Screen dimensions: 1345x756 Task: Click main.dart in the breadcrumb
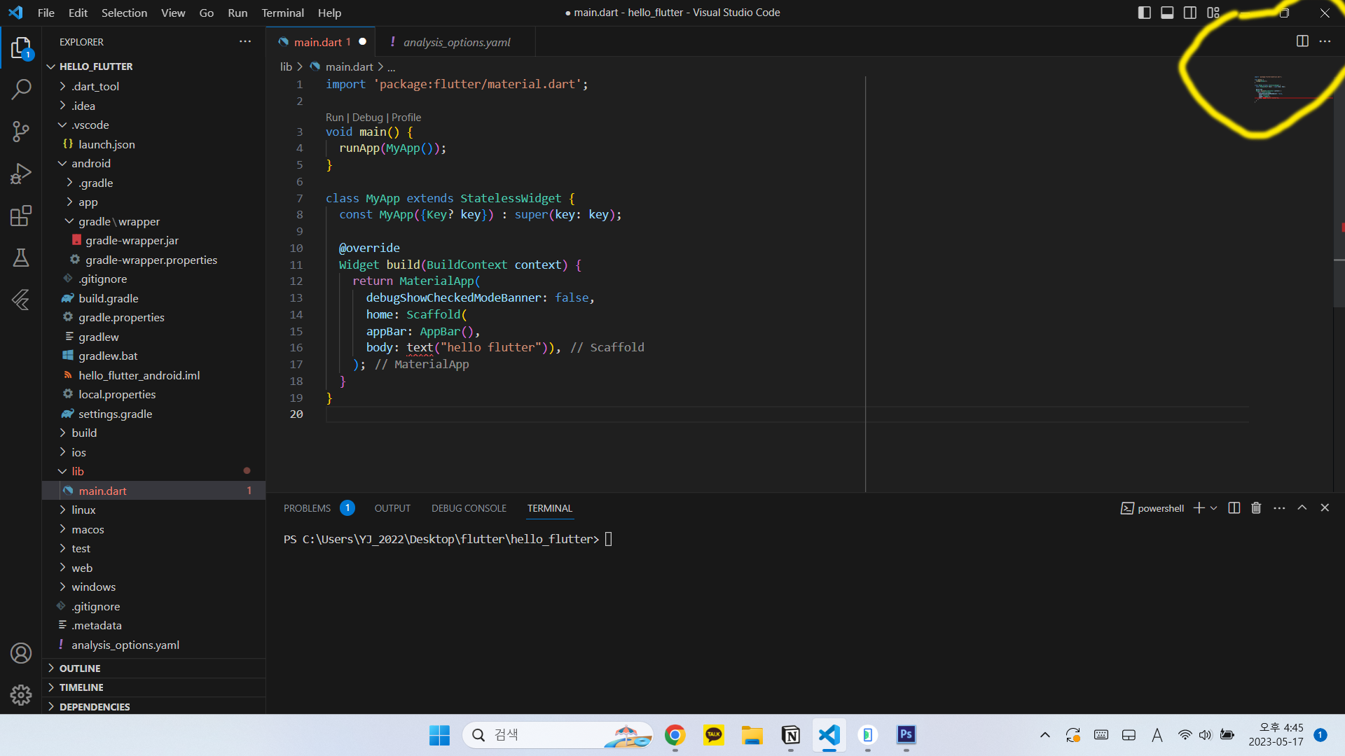350,66
